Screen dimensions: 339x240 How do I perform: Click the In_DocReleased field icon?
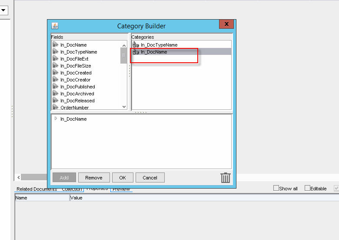55,101
